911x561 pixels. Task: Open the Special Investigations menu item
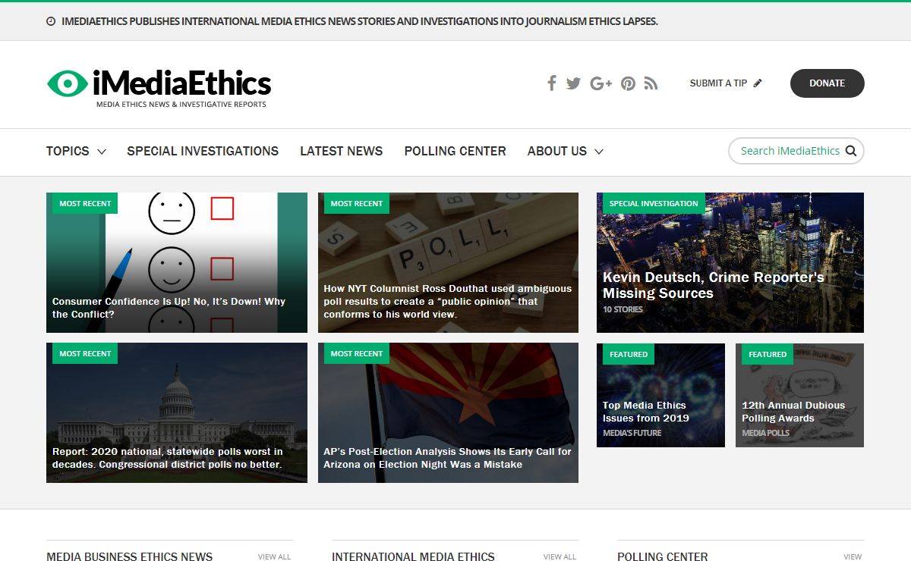[203, 151]
